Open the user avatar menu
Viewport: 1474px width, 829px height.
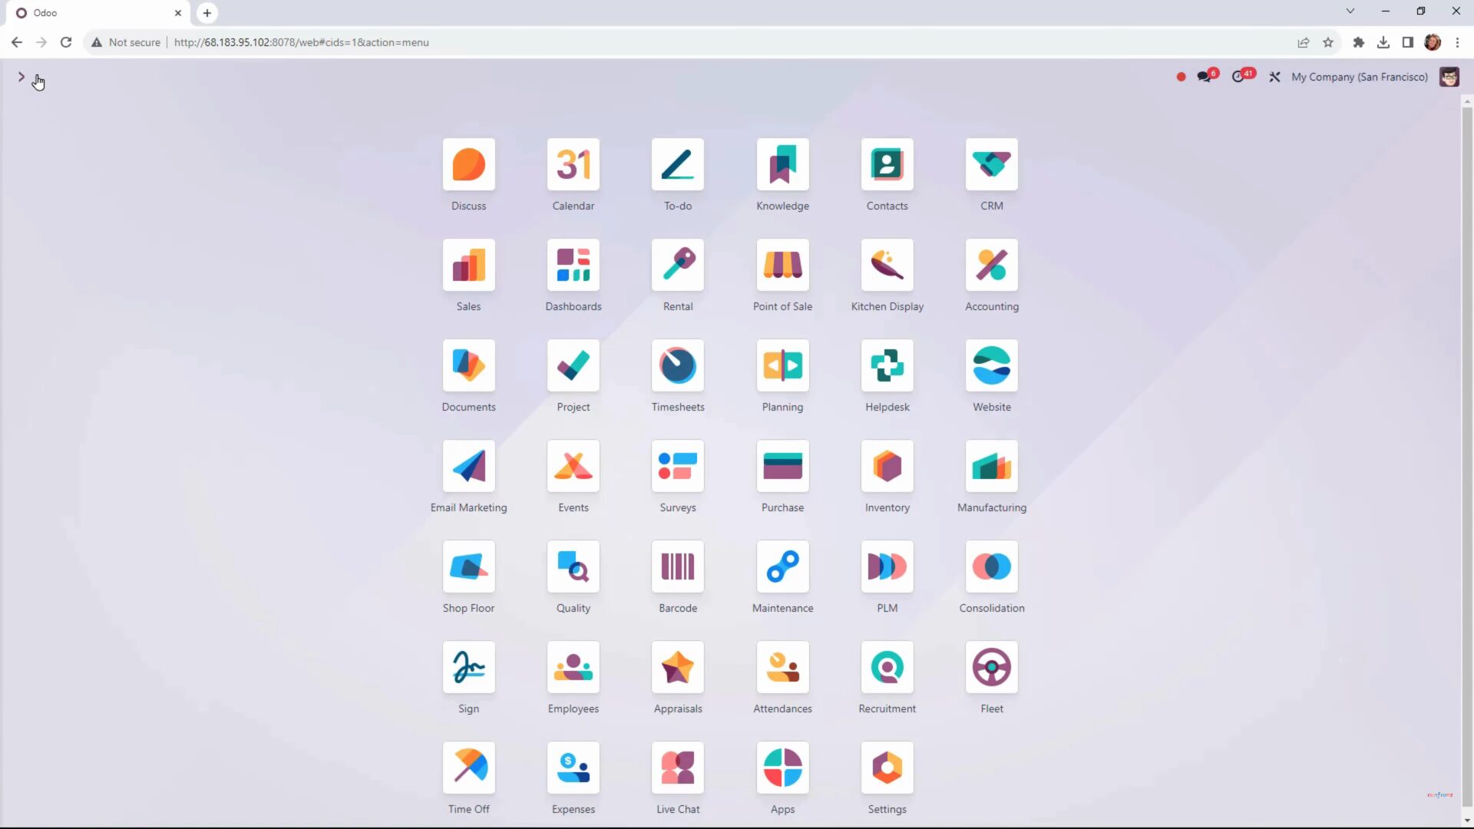(1449, 77)
